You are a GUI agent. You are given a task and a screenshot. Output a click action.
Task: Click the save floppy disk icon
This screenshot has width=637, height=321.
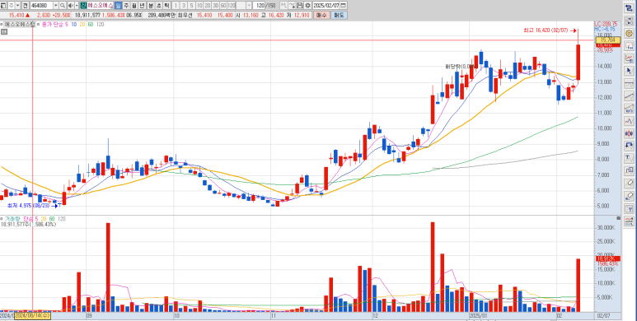[300, 5]
